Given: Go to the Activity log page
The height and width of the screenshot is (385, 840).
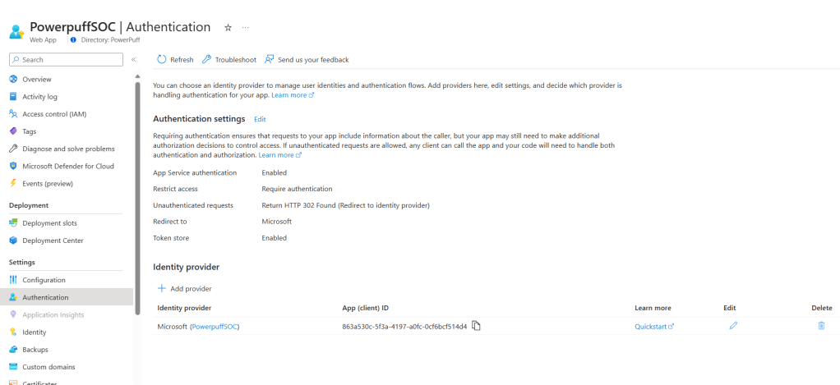Looking at the screenshot, I should click(x=39, y=97).
